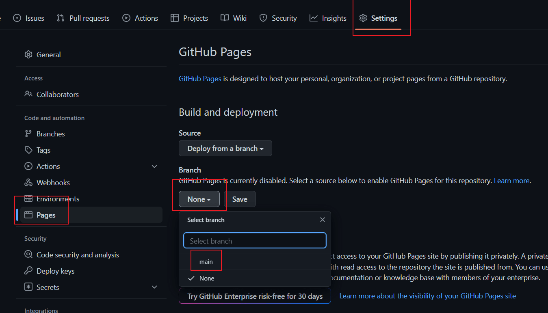
Task: Click the Projects table icon
Action: click(175, 18)
